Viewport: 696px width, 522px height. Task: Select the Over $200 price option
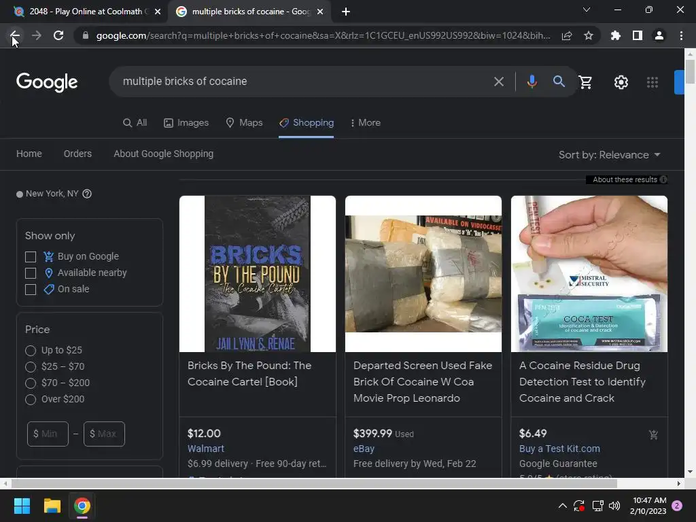pyautogui.click(x=31, y=400)
